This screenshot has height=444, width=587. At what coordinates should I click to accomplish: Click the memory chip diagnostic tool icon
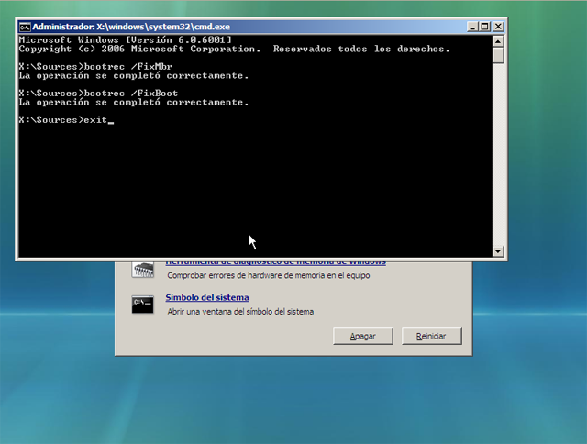click(x=142, y=270)
